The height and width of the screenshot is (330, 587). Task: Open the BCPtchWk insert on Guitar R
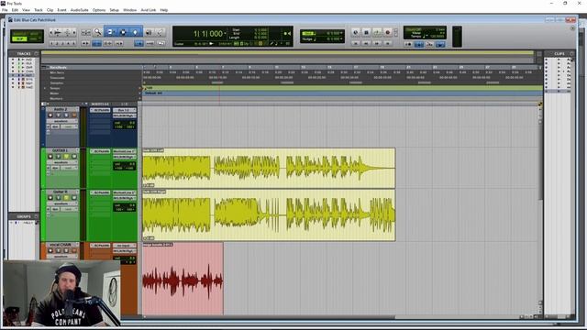point(100,192)
